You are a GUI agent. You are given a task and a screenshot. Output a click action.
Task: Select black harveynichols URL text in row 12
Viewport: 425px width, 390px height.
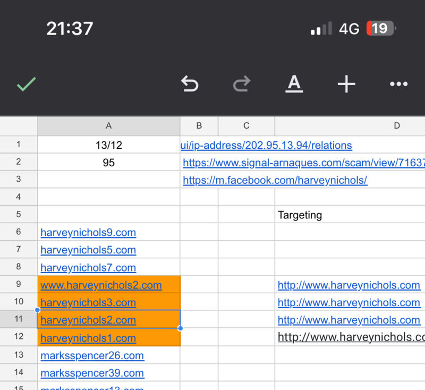click(351, 337)
